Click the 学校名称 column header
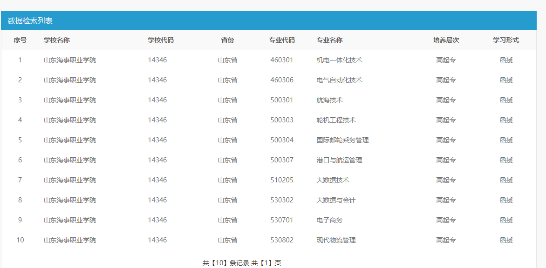Screen dimensions: 546x268 click(57, 40)
